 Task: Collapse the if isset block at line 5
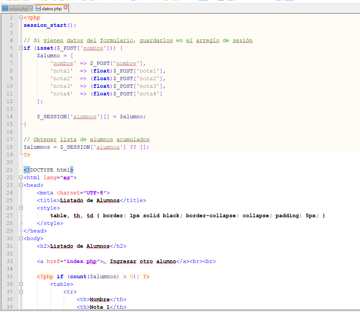[x=21, y=48]
